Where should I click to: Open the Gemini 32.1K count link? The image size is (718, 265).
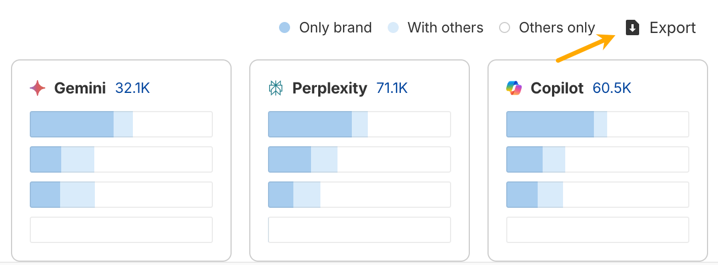pyautogui.click(x=132, y=88)
